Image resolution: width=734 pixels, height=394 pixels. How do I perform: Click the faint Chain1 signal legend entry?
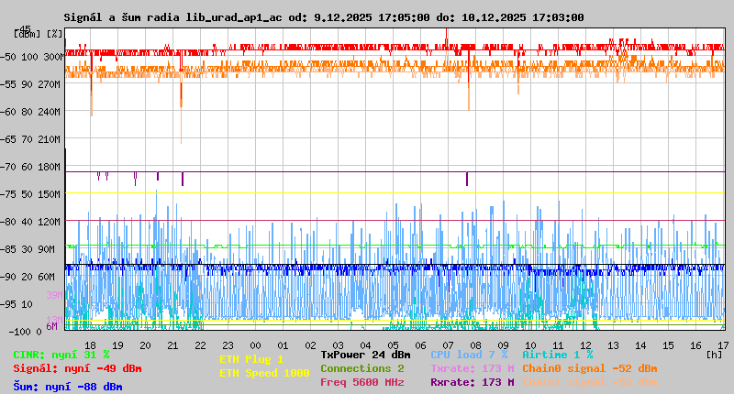(589, 382)
